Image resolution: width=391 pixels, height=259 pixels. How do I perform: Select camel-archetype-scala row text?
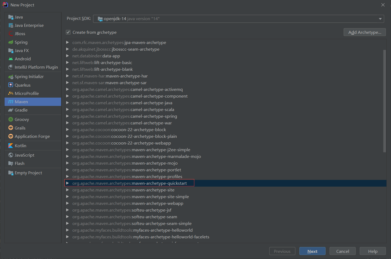(123, 109)
